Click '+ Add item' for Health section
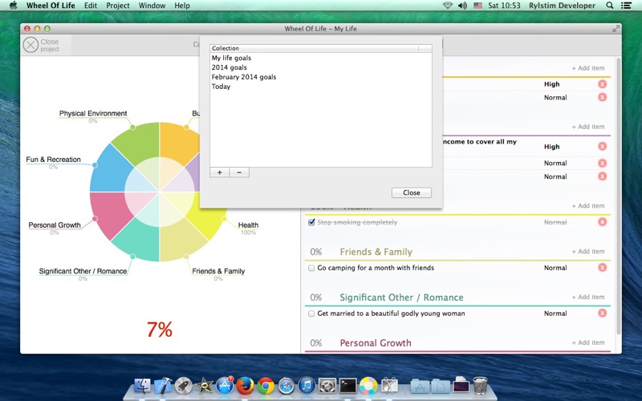Screen dimensions: 642x401 588,205
